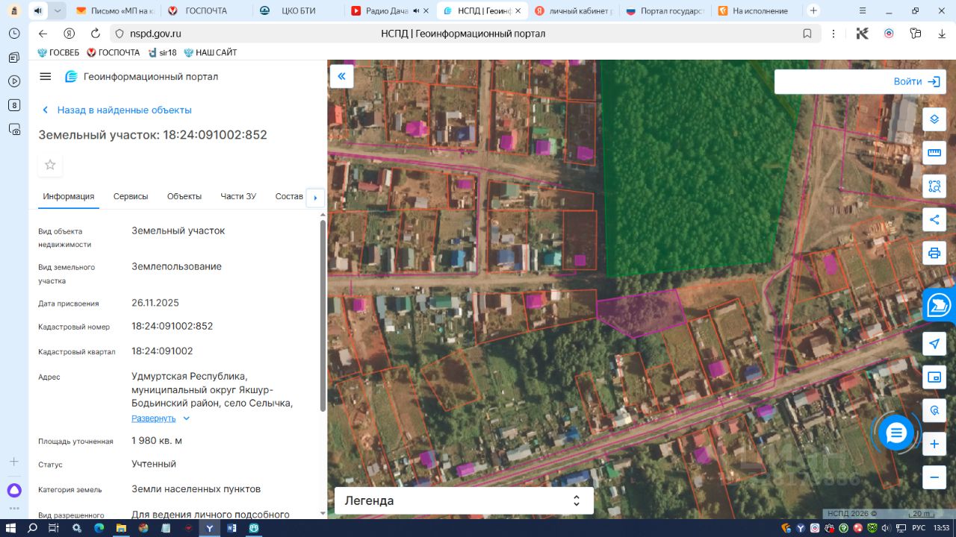Switch to the ЦКО БТИ browser tab

pos(299,10)
